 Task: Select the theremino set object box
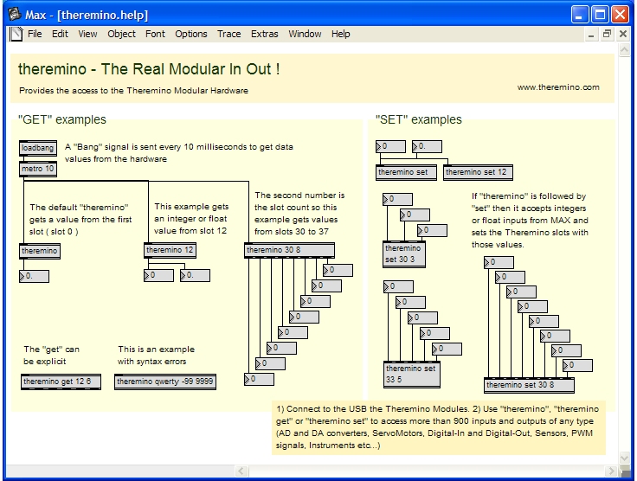click(406, 172)
